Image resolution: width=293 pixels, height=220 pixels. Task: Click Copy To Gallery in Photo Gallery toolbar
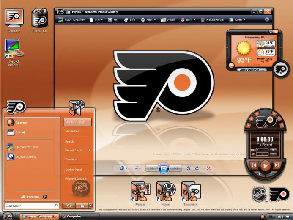(x=71, y=19)
